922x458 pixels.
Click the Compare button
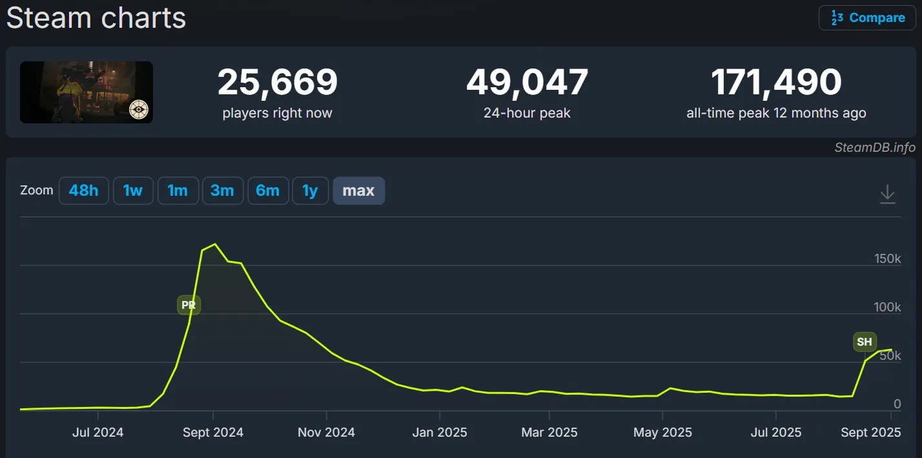tap(866, 17)
